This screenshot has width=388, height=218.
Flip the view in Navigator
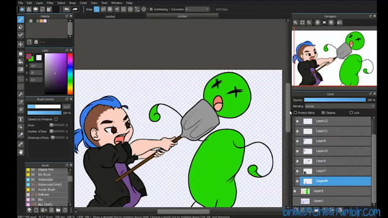click(339, 22)
